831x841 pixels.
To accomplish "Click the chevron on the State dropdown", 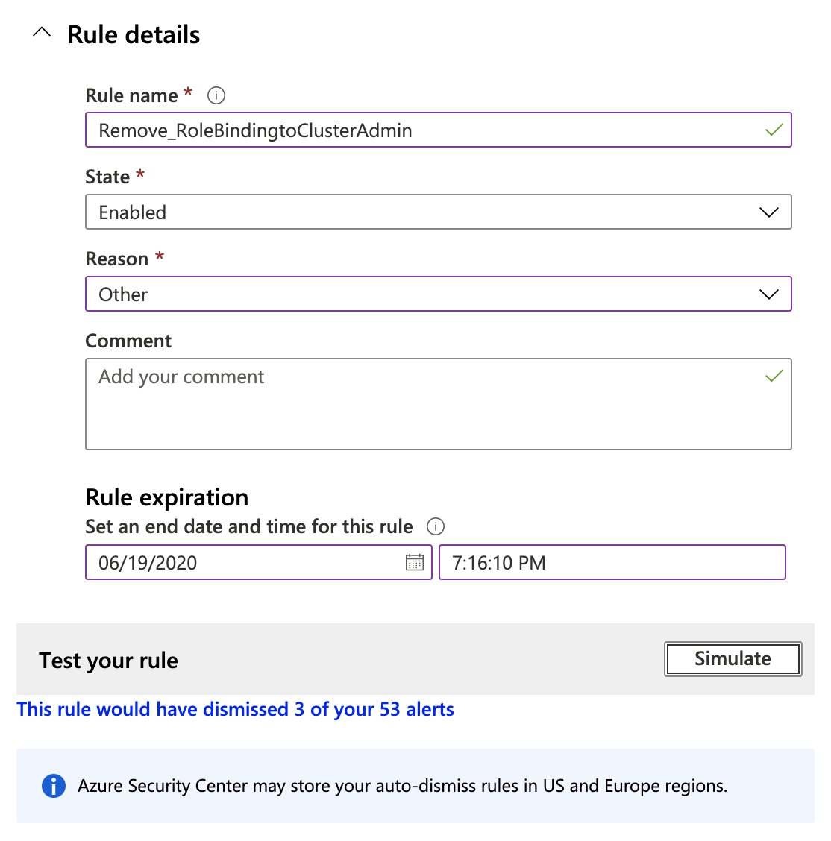I will pyautogui.click(x=768, y=212).
